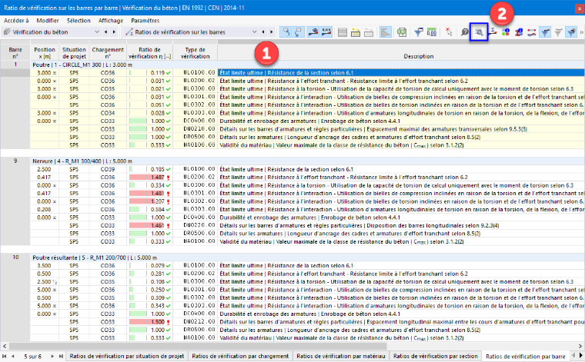Click the grayed-out funnel filter icon
The height and width of the screenshot is (362, 585).
pyautogui.click(x=558, y=32)
